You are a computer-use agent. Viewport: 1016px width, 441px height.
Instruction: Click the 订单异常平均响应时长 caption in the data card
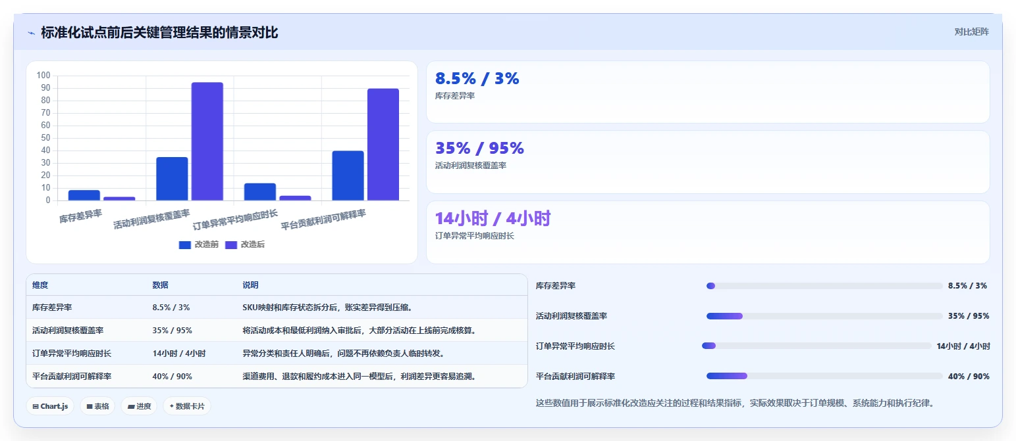pyautogui.click(x=475, y=236)
